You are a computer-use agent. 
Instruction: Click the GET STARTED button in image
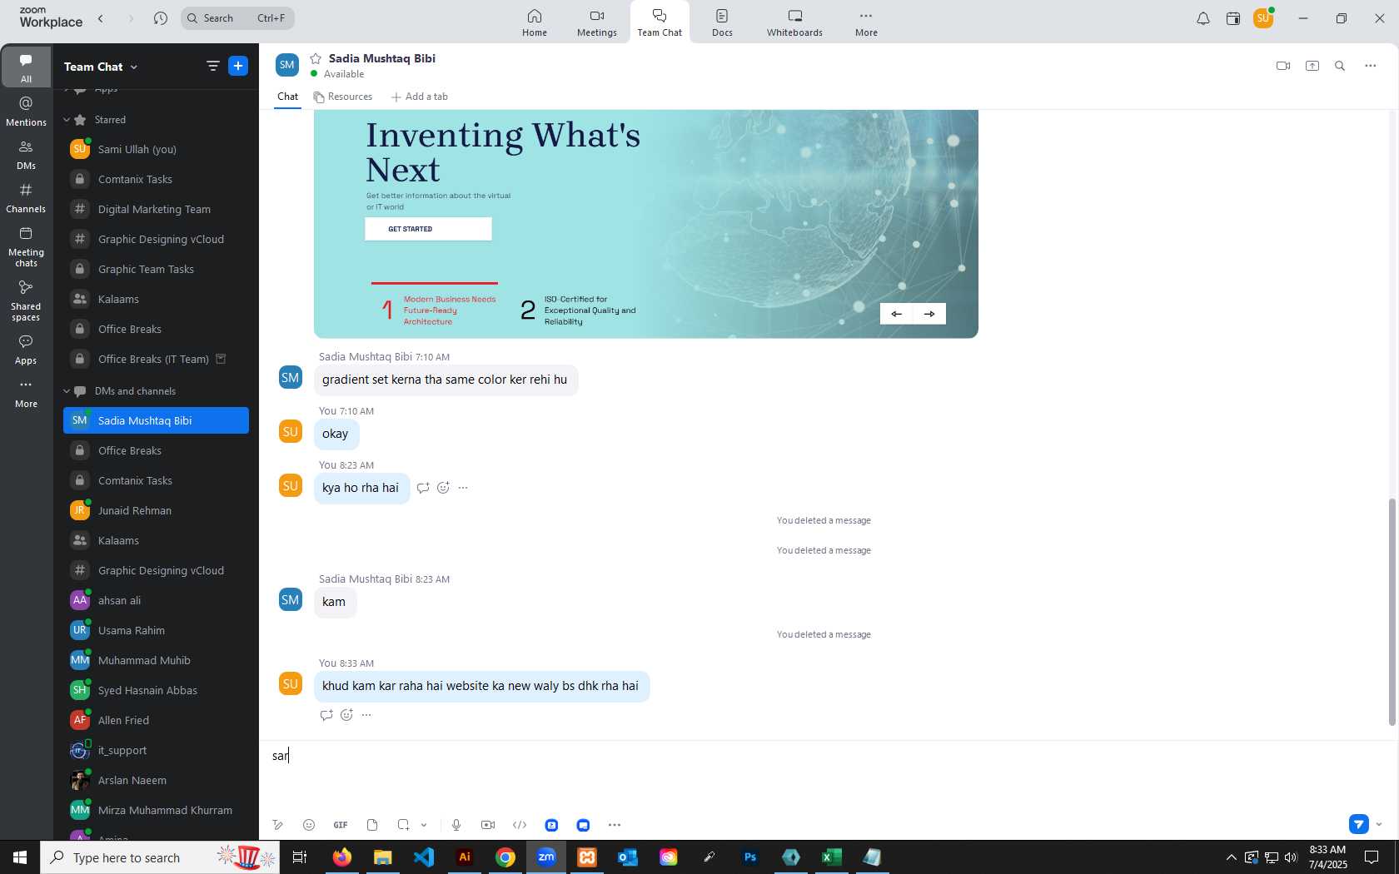click(428, 229)
